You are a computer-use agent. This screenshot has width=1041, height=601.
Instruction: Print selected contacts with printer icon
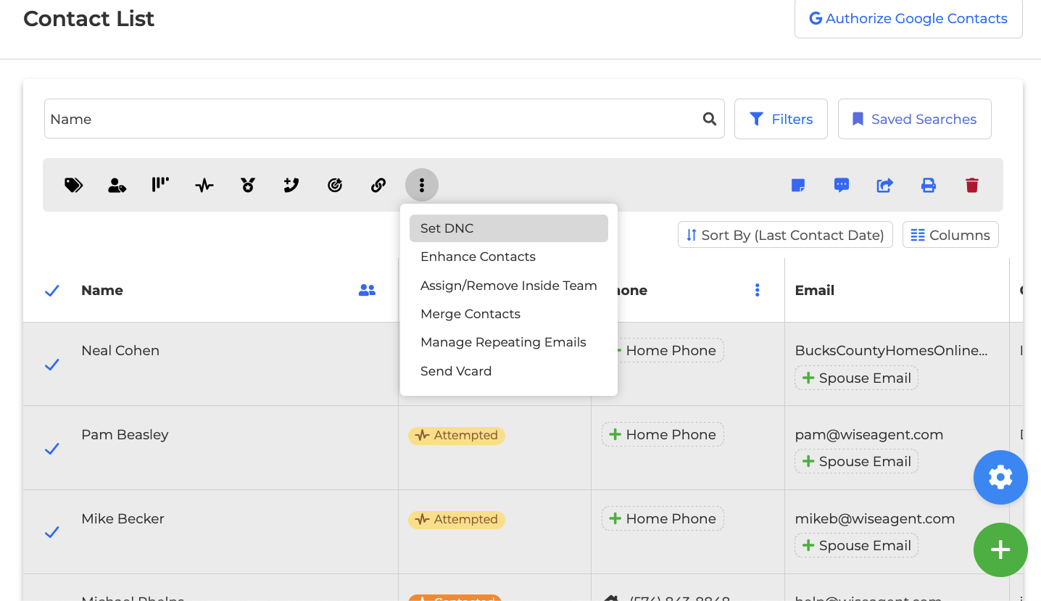pyautogui.click(x=929, y=186)
